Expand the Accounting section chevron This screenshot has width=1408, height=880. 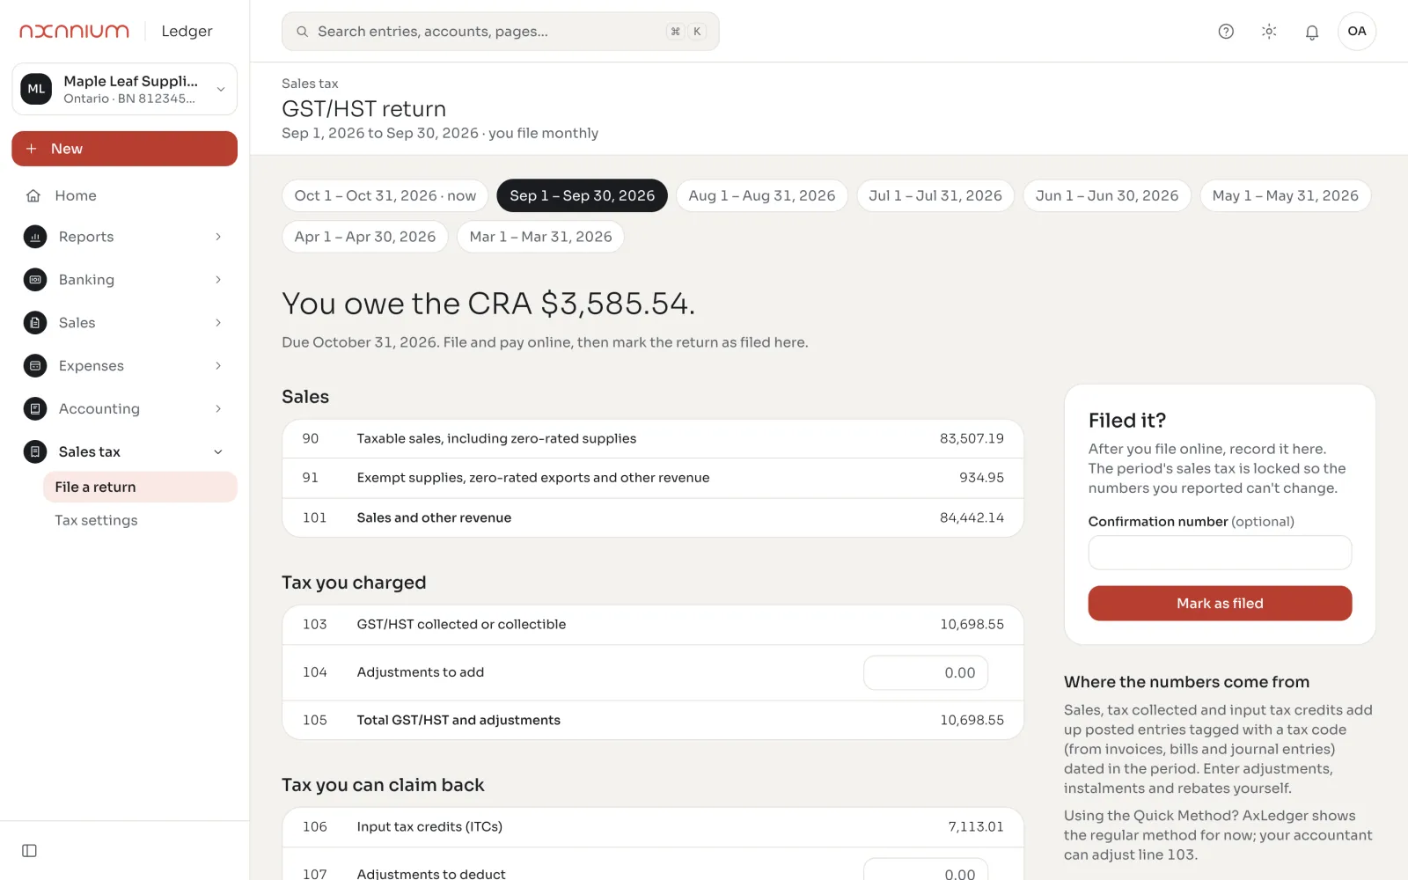(x=218, y=409)
